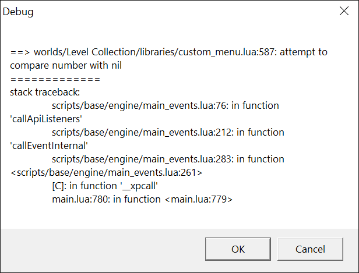Click the row of equals signs separator text

pos(55,79)
